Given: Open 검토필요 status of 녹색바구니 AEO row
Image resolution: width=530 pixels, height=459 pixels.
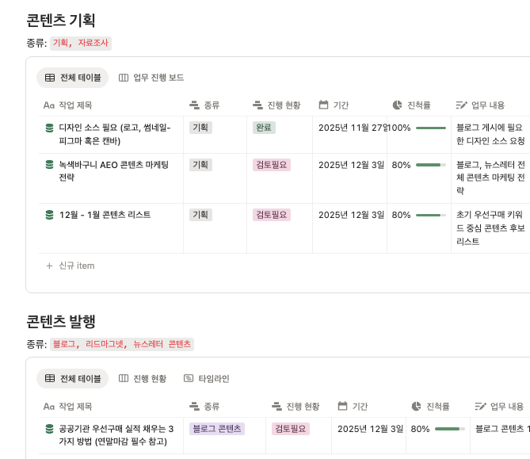Looking at the screenshot, I should (x=272, y=165).
